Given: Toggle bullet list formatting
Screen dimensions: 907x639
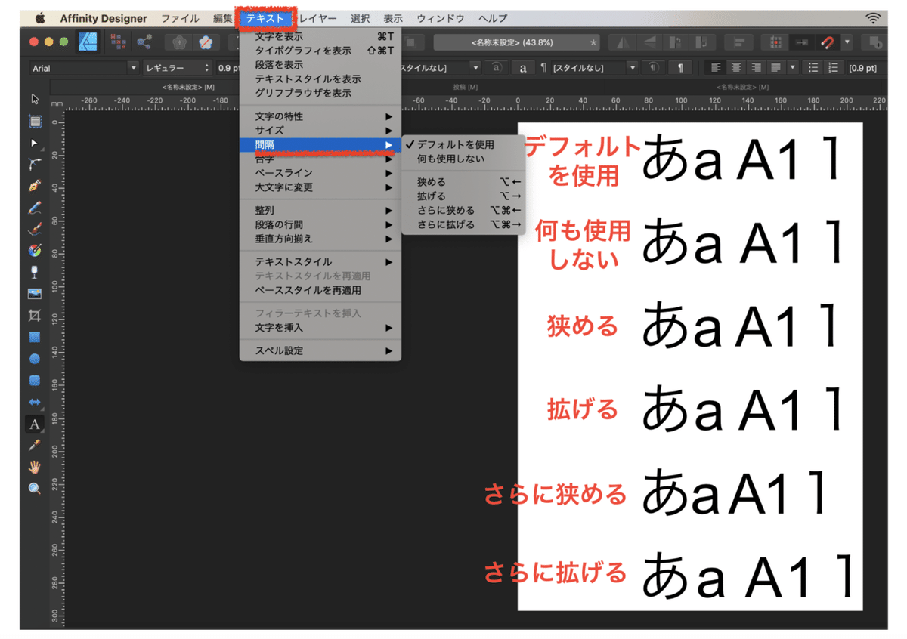Looking at the screenshot, I should click(x=813, y=68).
